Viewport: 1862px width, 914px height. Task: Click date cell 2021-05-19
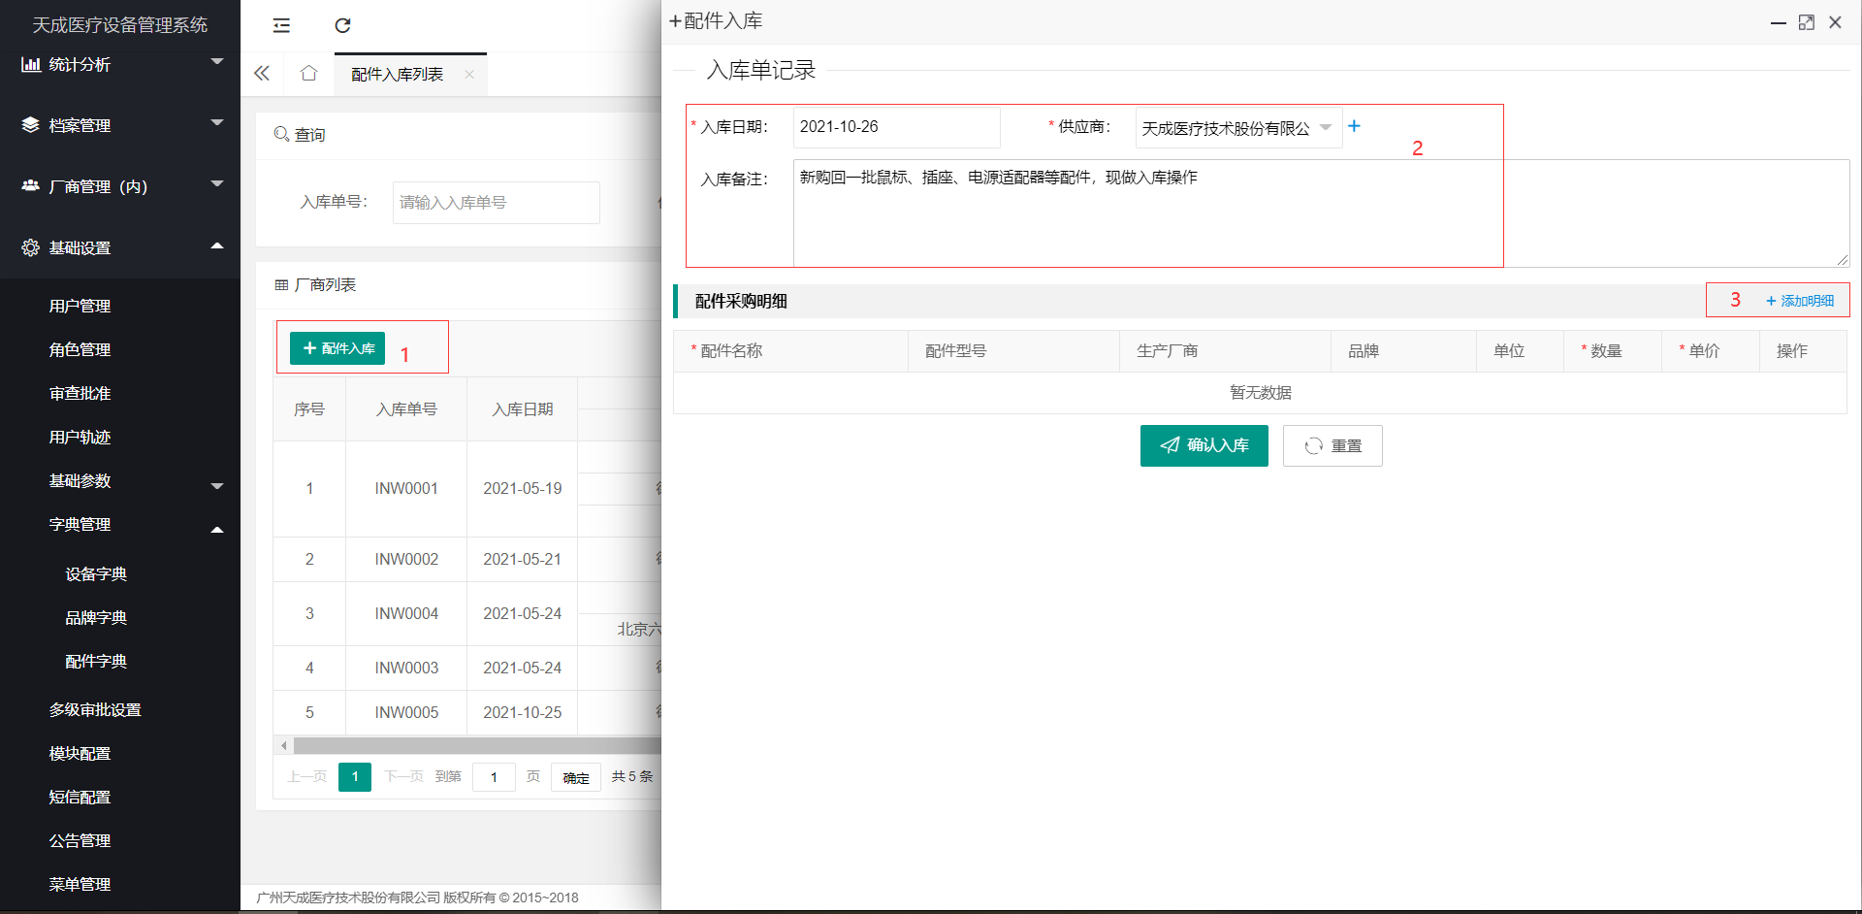pos(523,488)
